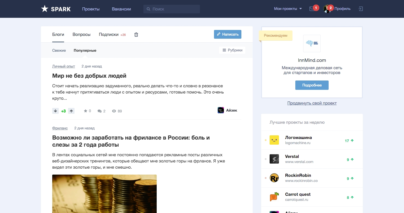Open comments bubble icon on first post
The height and width of the screenshot is (213, 404).
click(99, 111)
